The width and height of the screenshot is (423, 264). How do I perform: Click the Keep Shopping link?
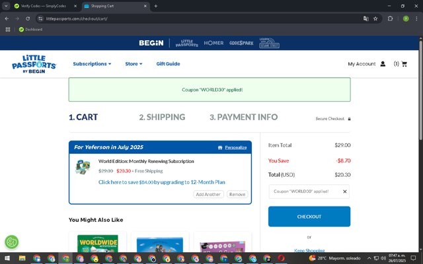tap(309, 250)
